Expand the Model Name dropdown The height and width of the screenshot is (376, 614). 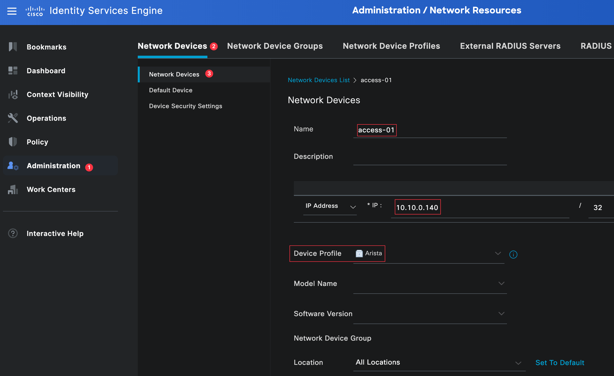click(501, 283)
